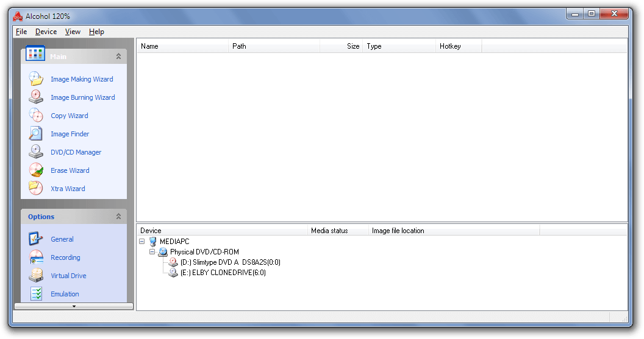Open General options link

[x=62, y=239]
